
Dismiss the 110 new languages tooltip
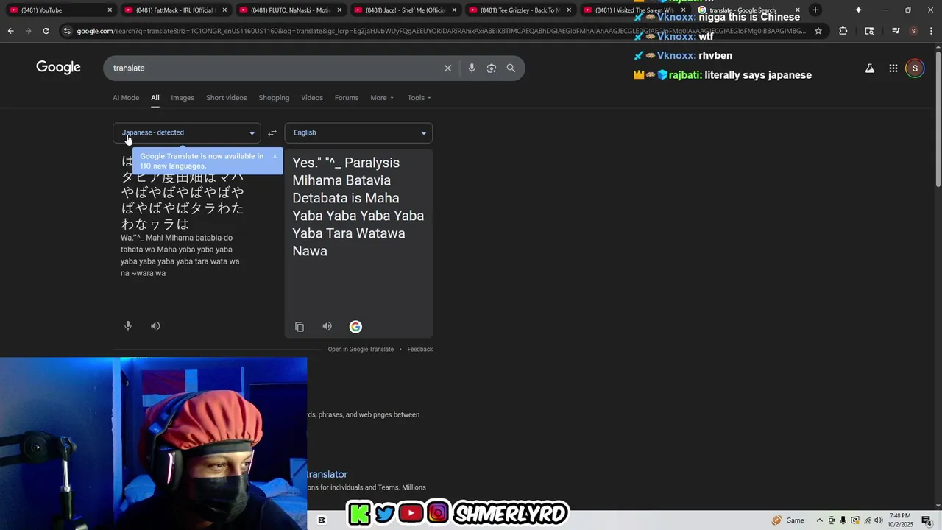pyautogui.click(x=275, y=156)
